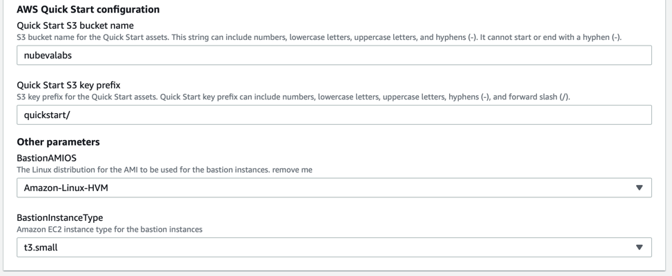Image resolution: width=672 pixels, height=276 pixels.
Task: Click the BastionAMIOS dropdown arrow icon
Action: click(x=640, y=188)
